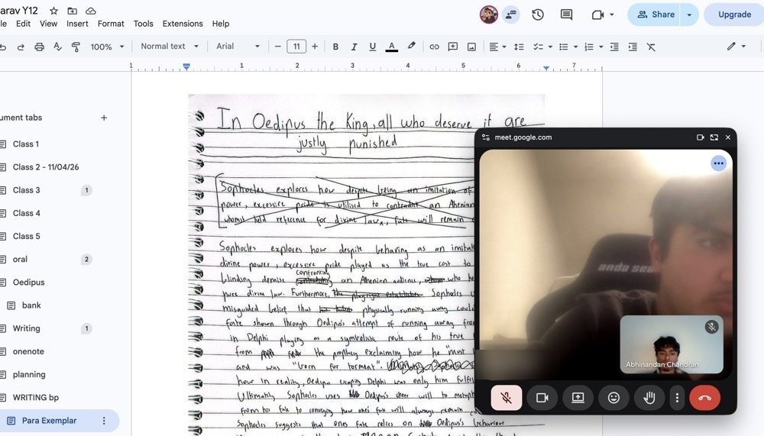Send a reaction emoji in Meet

pyautogui.click(x=613, y=398)
